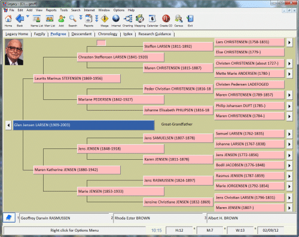Image resolution: width=299 pixels, height=237 pixels.
Task: Click the H:12 status bar field
Action: click(x=179, y=230)
